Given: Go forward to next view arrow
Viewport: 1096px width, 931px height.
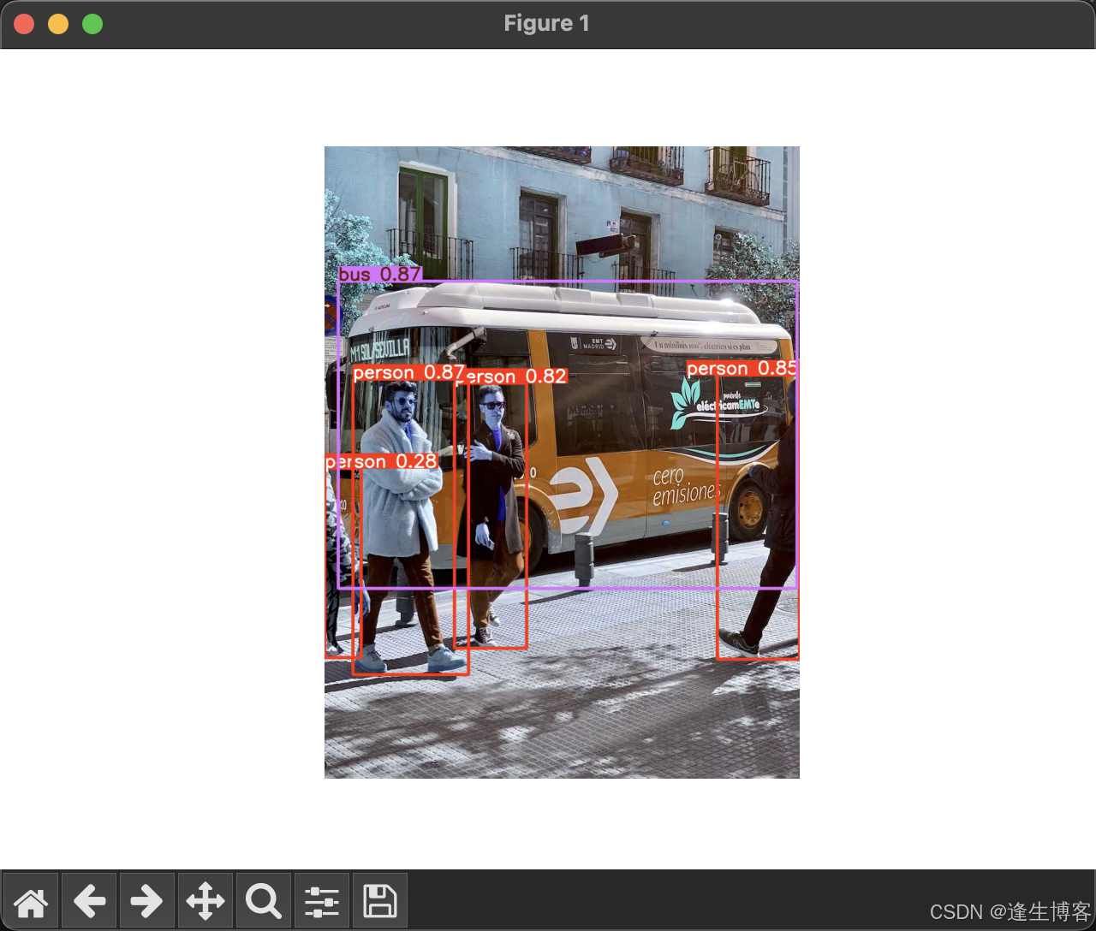Looking at the screenshot, I should tap(147, 901).
